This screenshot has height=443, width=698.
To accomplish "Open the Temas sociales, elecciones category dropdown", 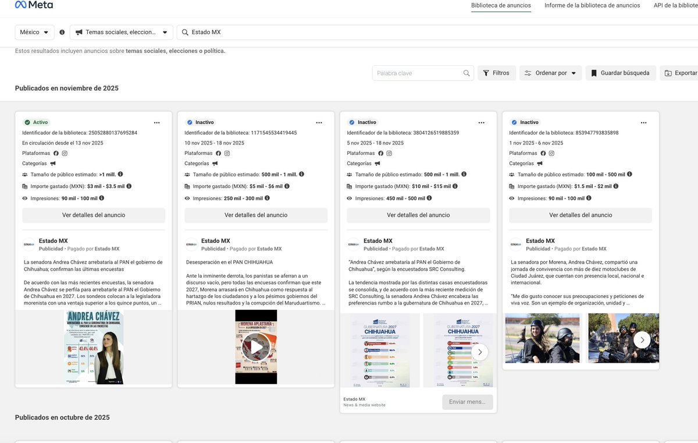I will (122, 33).
